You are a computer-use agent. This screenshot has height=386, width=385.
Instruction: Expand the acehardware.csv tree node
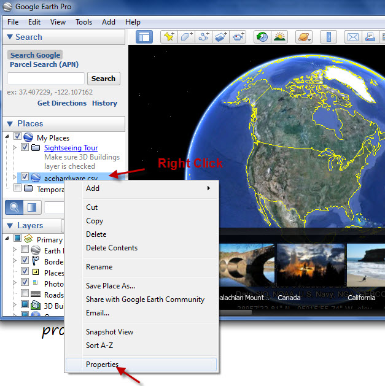coord(15,177)
